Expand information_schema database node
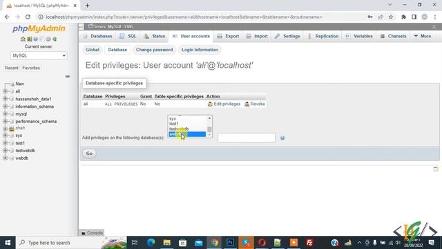The image size is (442, 249). 5,107
